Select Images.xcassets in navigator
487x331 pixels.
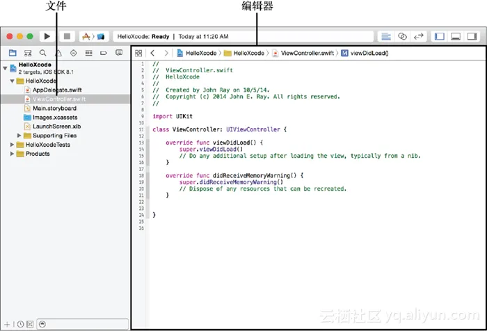(x=51, y=118)
